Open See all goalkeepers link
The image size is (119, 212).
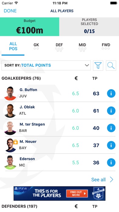point(98,179)
